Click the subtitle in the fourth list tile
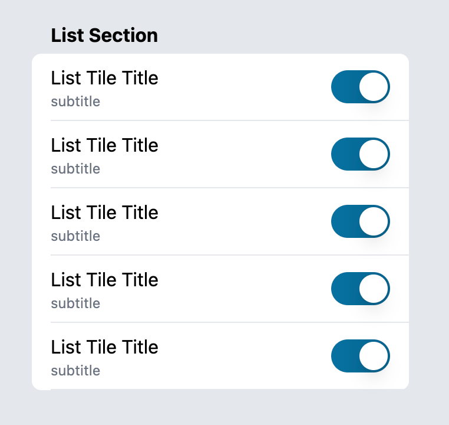Image resolution: width=449 pixels, height=425 pixels. 75,303
